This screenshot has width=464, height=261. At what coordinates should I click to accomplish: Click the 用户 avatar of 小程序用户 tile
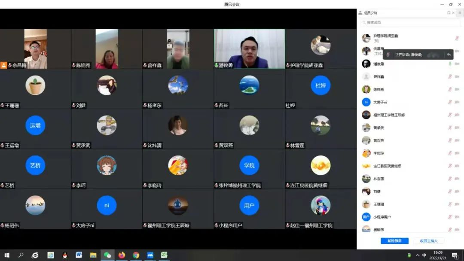249,206
